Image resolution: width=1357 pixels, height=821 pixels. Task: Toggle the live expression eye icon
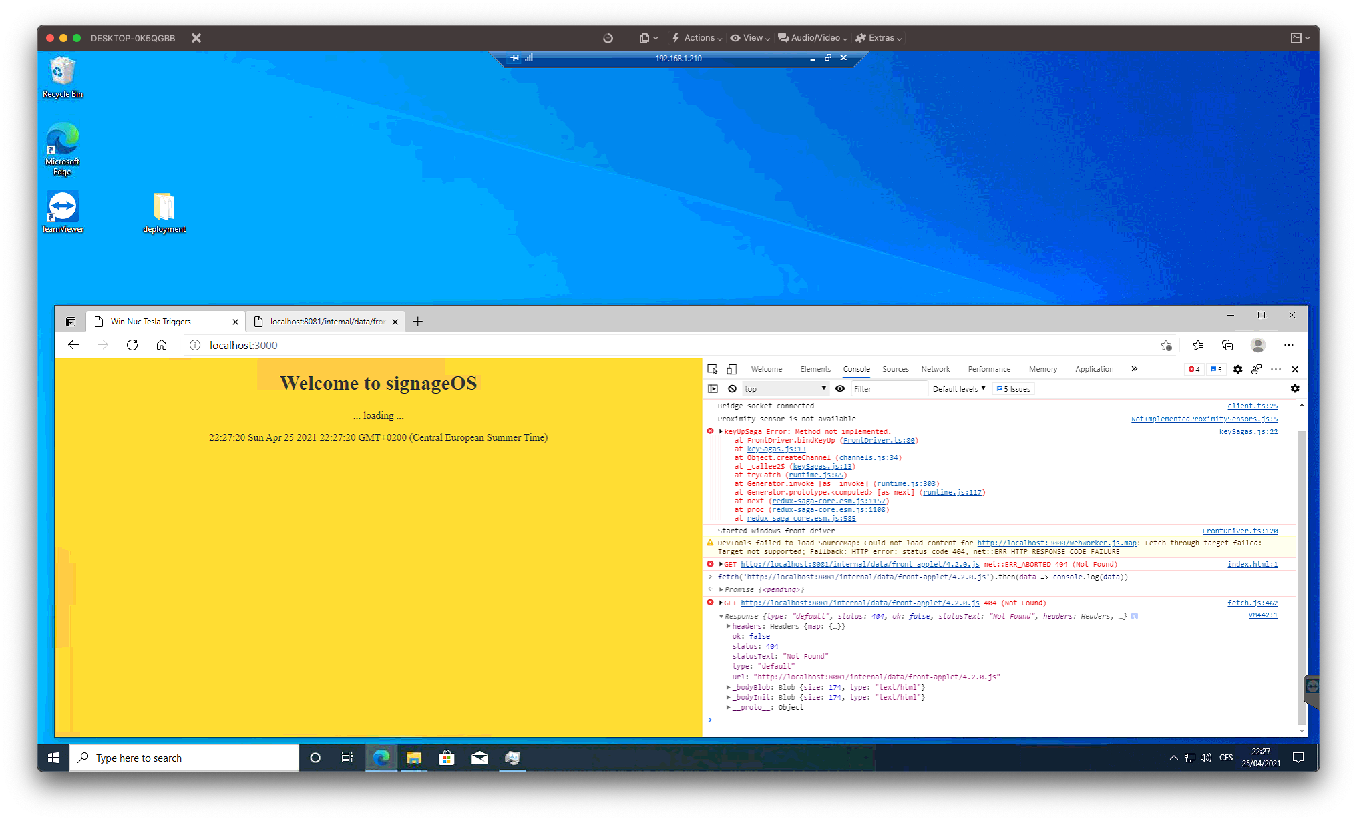840,388
